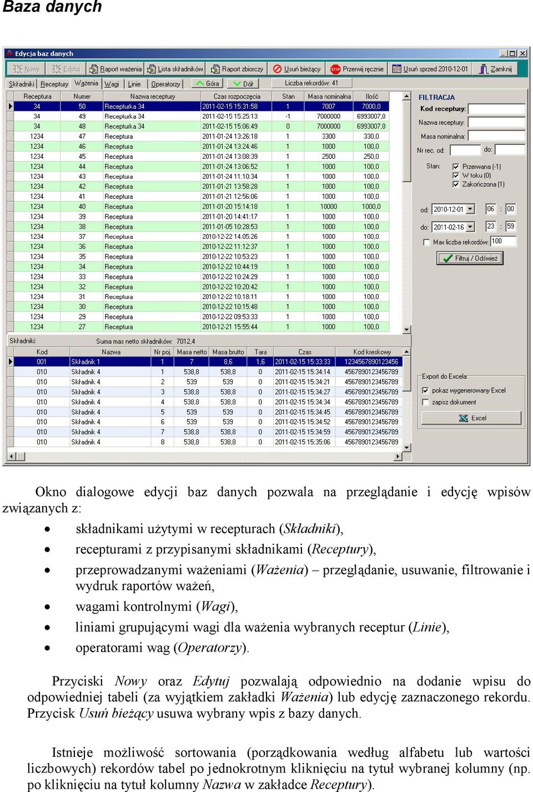Screen dimensions: 533x792
Task: Switch to the Receptury tab
Action: tap(54, 84)
